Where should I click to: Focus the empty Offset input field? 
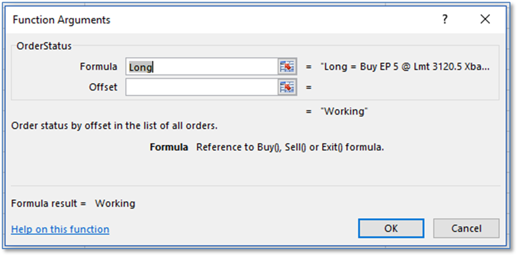(x=201, y=87)
